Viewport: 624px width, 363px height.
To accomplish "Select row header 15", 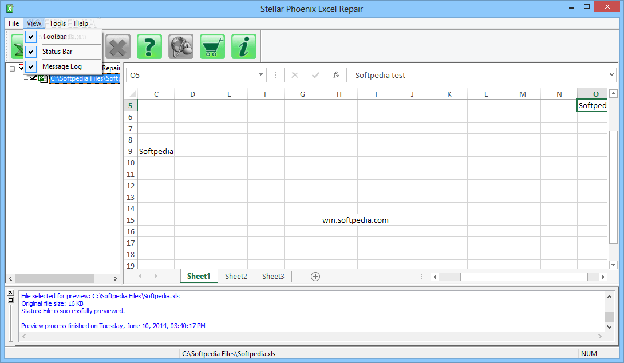I will (130, 220).
